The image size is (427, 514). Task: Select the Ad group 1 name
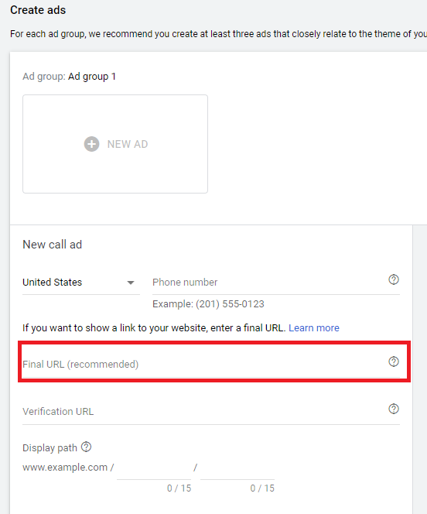click(92, 77)
